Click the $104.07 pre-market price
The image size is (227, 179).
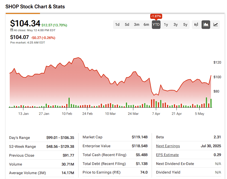point(19,37)
